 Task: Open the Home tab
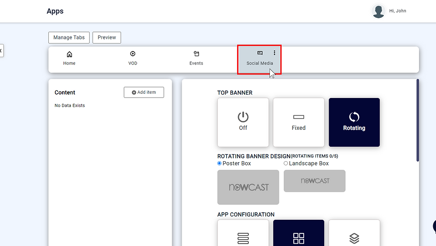click(69, 59)
